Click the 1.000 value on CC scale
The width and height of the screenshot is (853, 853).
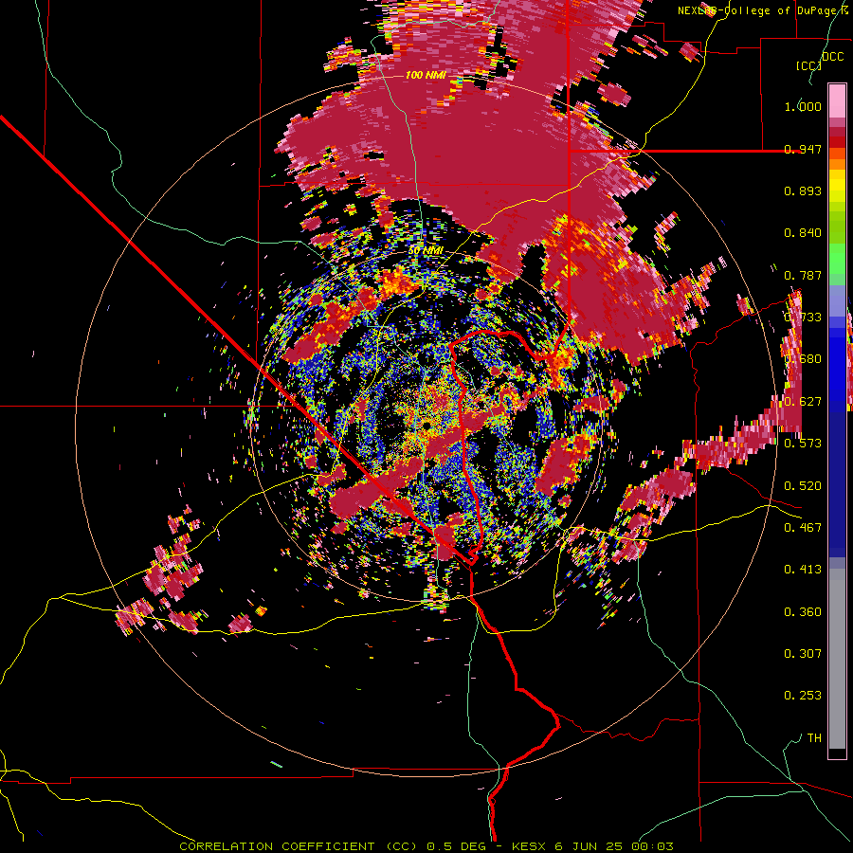click(x=803, y=106)
